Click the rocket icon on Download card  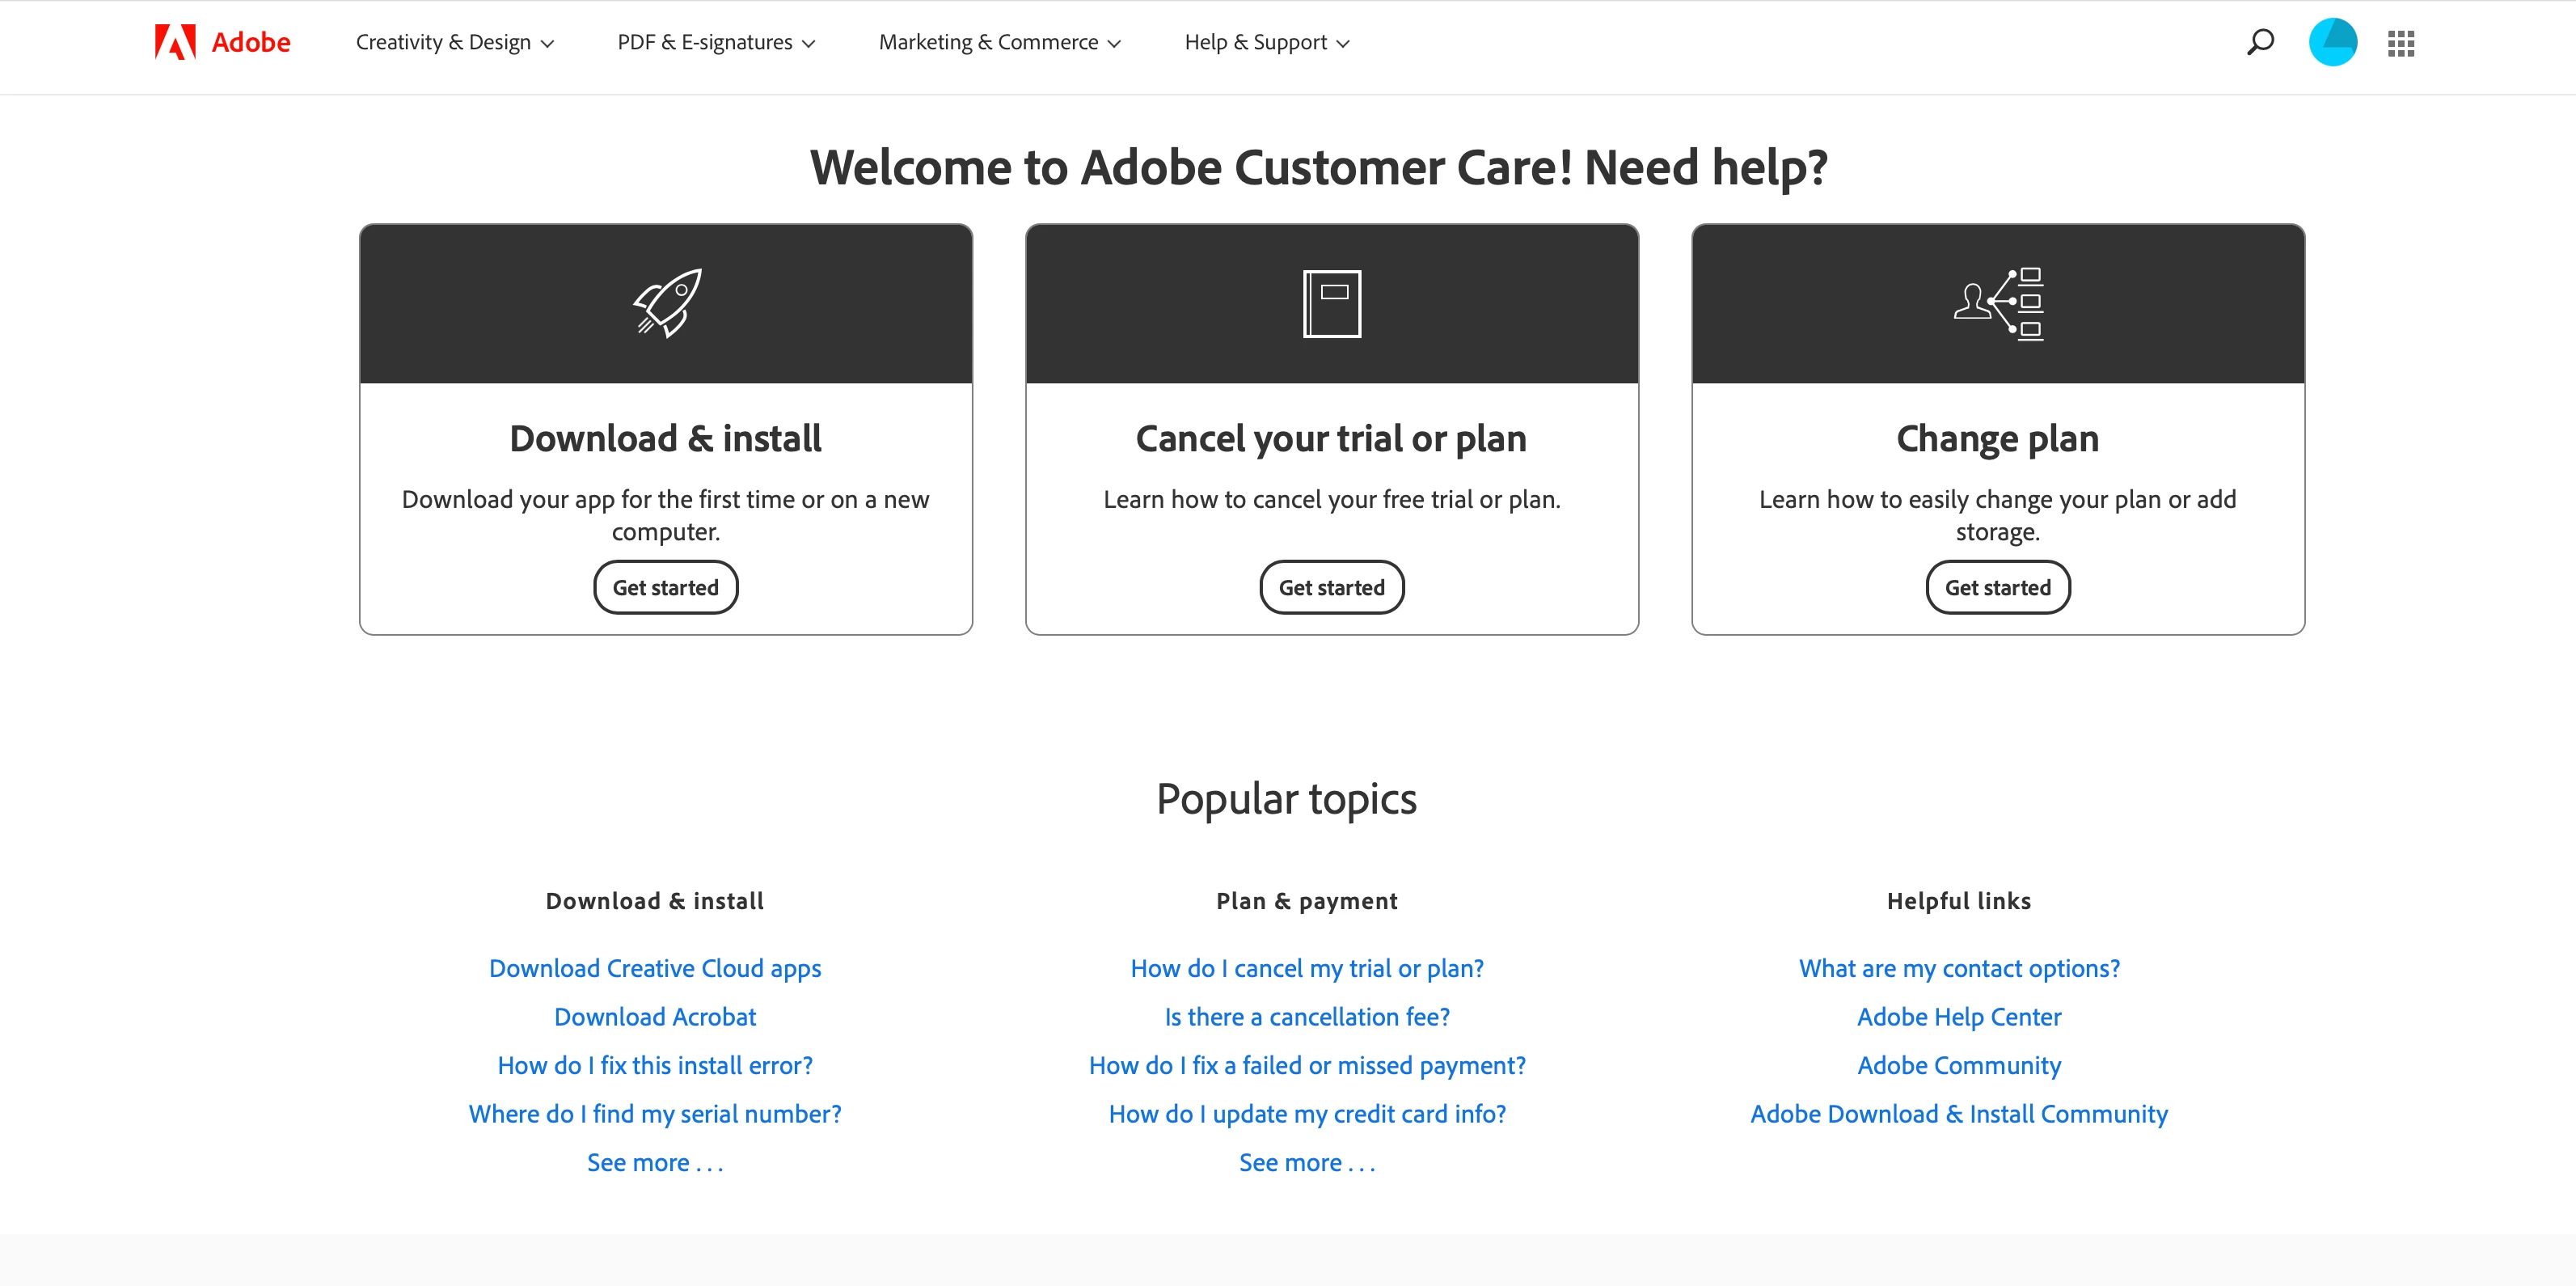tap(666, 303)
